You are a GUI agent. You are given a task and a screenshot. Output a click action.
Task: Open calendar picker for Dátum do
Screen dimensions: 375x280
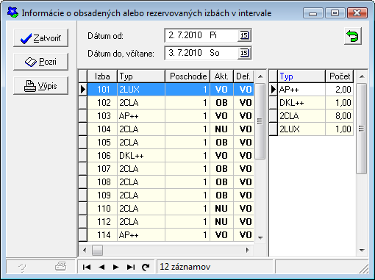click(x=244, y=53)
